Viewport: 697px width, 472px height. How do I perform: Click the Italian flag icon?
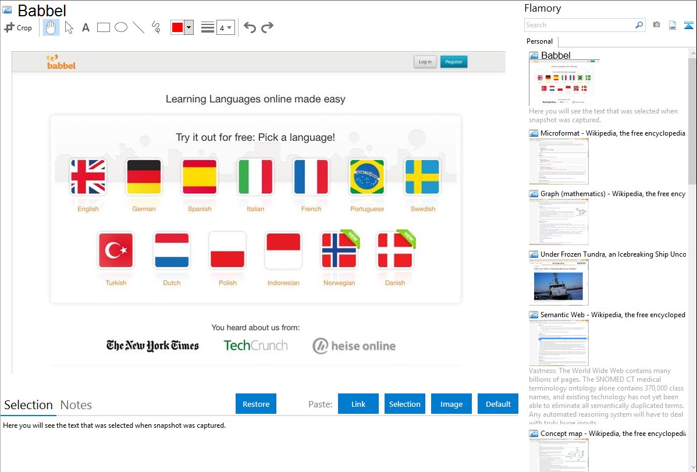[255, 177]
